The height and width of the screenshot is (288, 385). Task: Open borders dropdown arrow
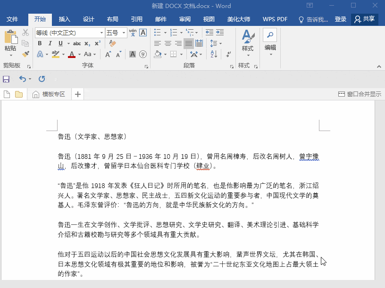point(181,54)
